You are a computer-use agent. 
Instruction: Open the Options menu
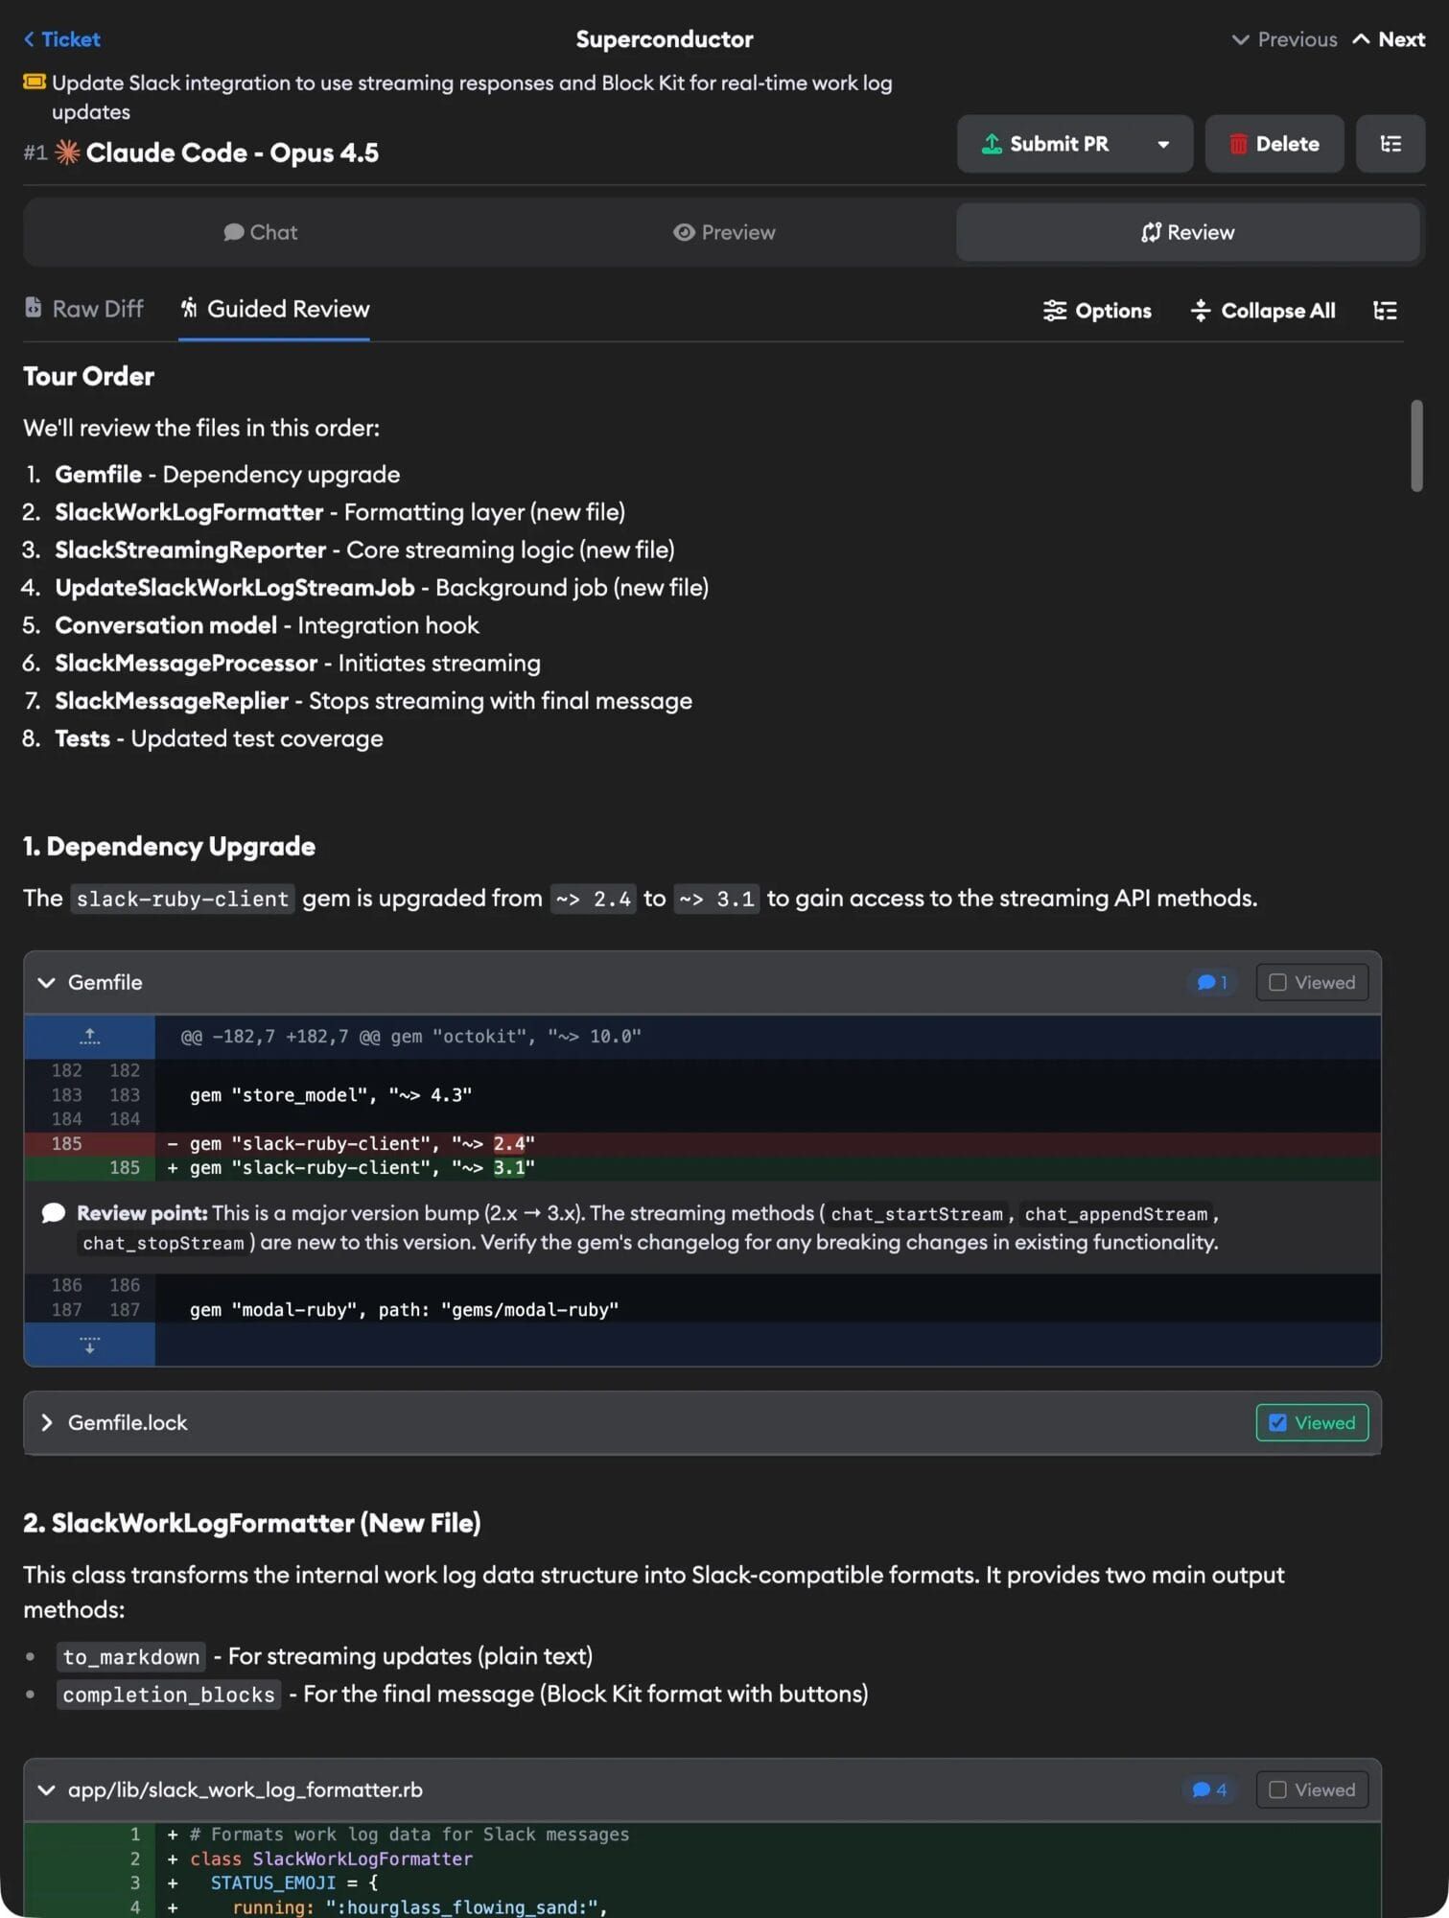(1097, 311)
